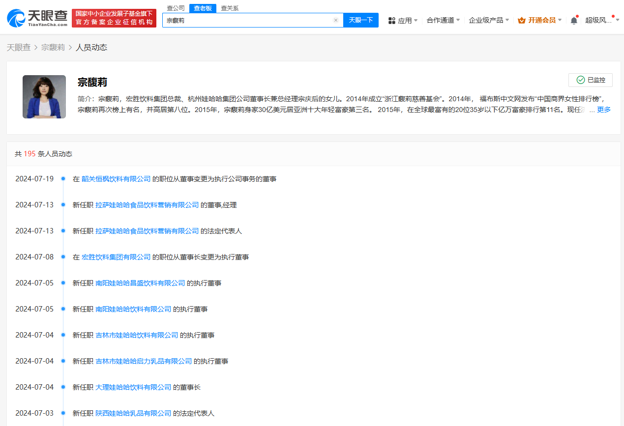
Task: Click 天眼查 in the breadcrumb trail
Action: click(19, 47)
